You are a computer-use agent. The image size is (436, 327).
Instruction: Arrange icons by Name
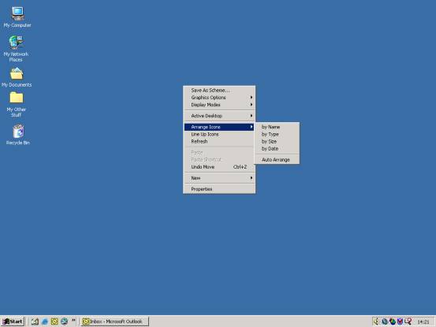[277, 127]
